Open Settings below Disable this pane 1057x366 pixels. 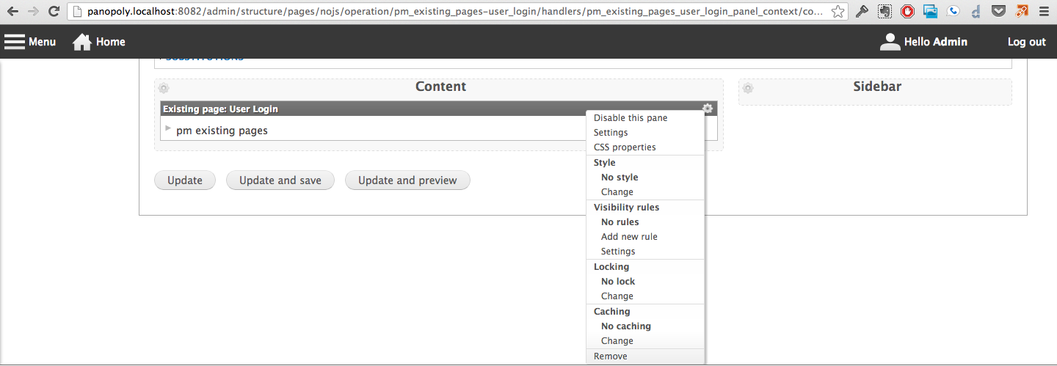tap(611, 133)
